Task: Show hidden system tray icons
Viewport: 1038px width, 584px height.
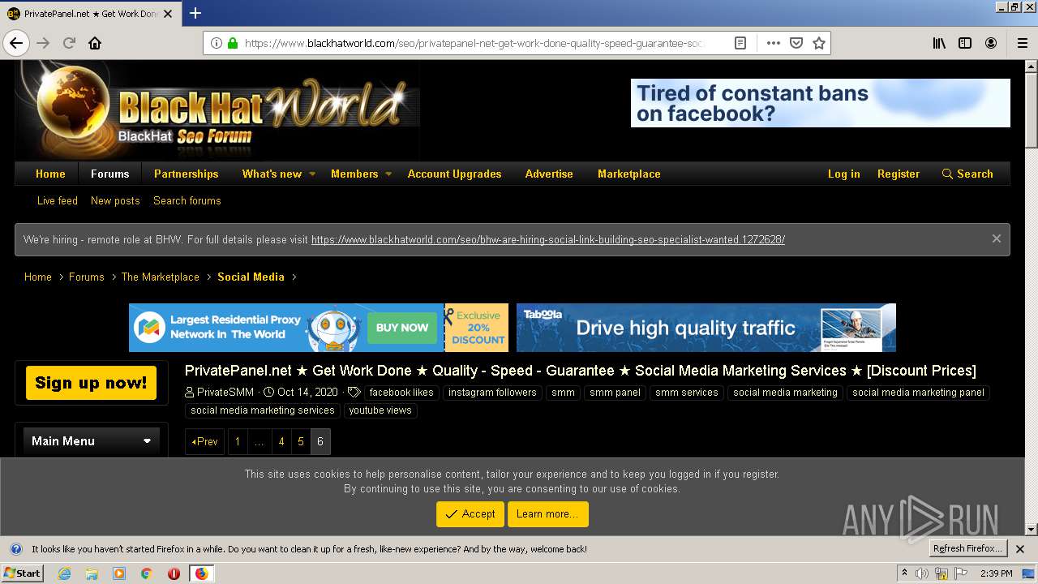Action: pyautogui.click(x=904, y=573)
